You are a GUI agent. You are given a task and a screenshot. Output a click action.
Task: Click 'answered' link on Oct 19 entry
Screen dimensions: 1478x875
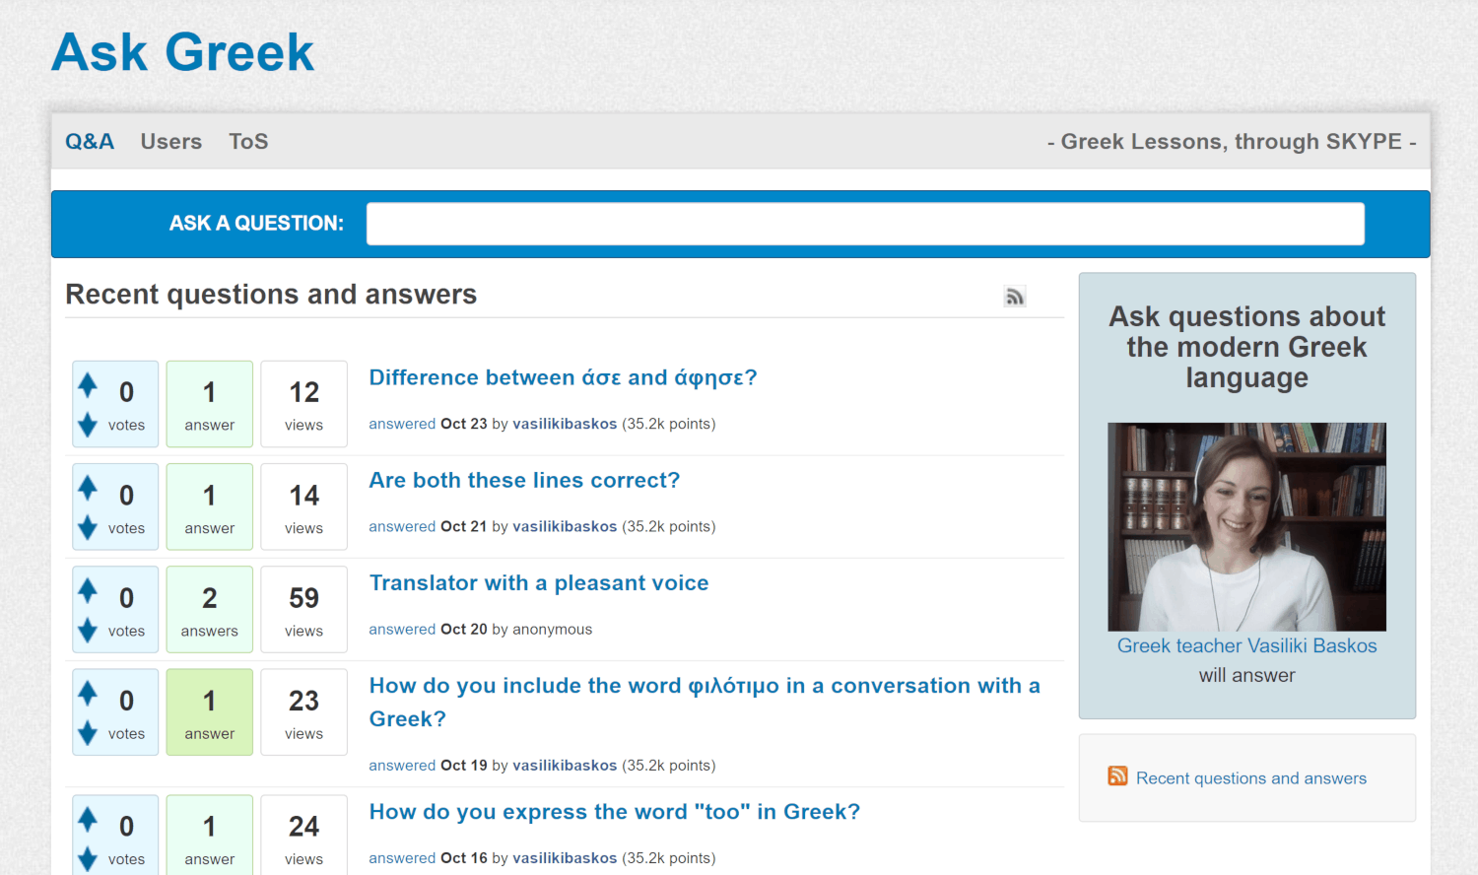click(402, 766)
